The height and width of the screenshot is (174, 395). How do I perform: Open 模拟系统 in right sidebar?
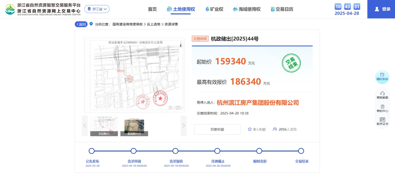(x=382, y=77)
